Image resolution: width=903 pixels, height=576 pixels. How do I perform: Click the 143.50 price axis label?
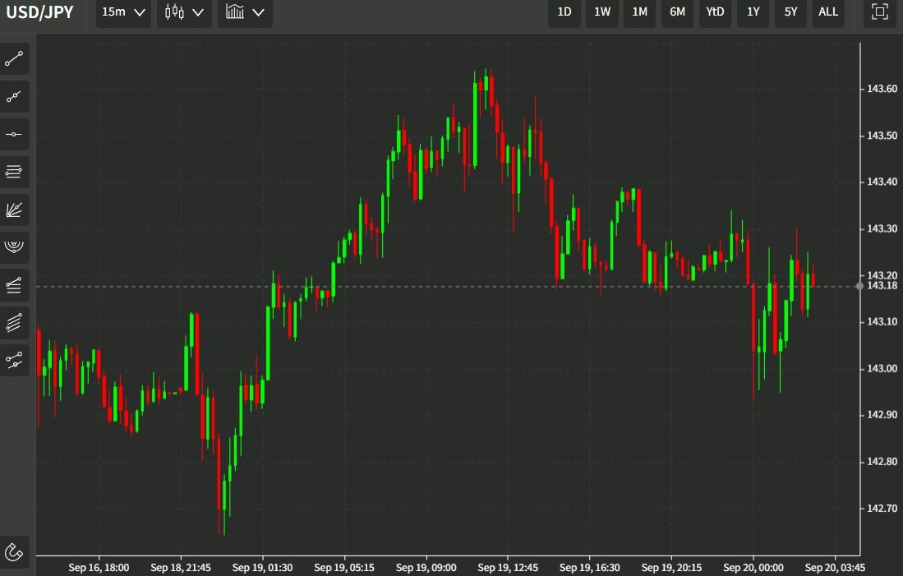click(882, 136)
